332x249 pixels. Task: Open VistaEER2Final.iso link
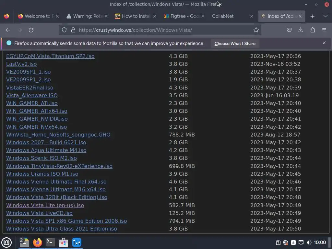[x=30, y=88]
